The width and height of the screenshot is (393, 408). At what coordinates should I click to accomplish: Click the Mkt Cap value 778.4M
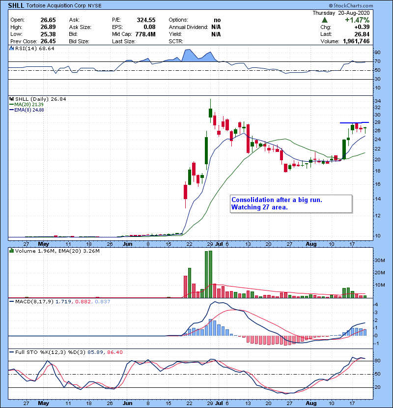click(x=145, y=34)
